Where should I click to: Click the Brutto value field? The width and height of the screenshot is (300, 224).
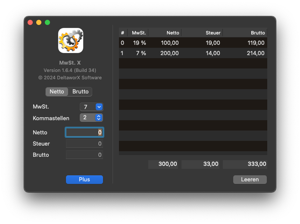(84, 155)
